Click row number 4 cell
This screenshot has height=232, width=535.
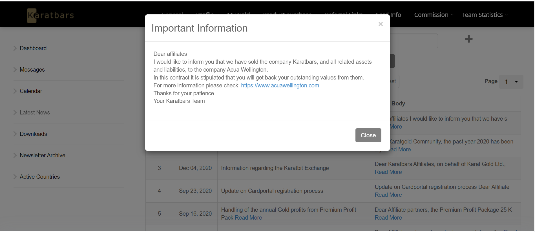[159, 191]
